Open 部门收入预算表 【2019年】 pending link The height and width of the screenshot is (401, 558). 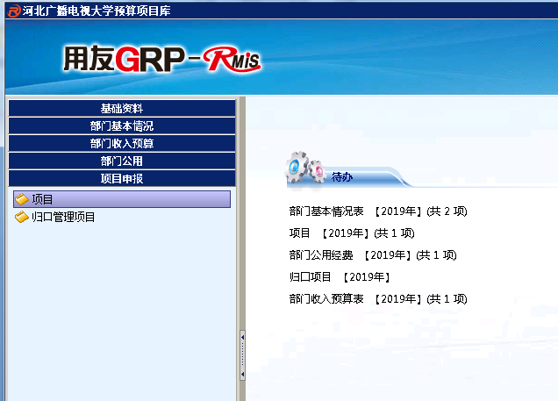pyautogui.click(x=377, y=299)
